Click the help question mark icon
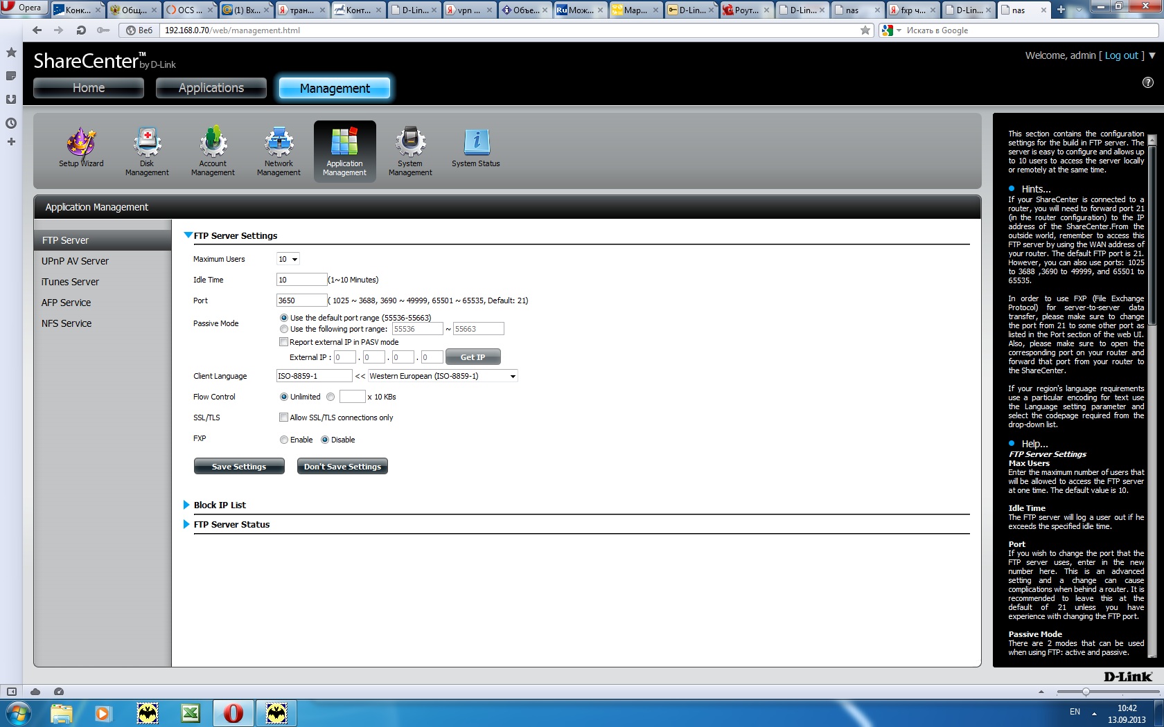 pos(1148,82)
